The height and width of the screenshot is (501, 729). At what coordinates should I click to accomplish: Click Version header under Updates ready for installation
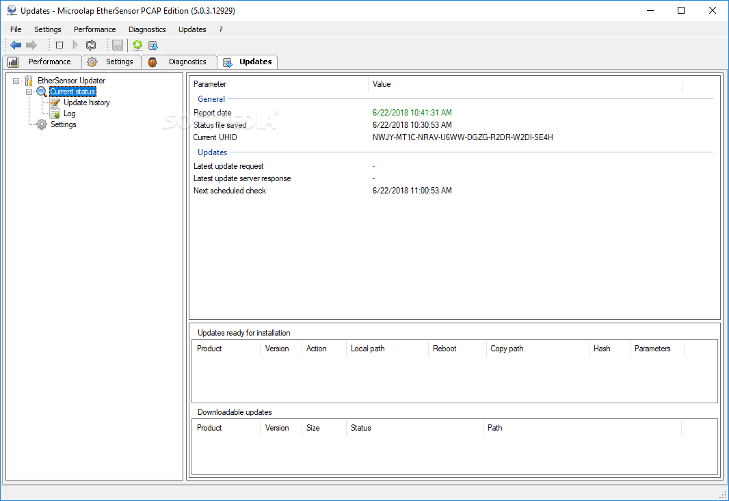tap(281, 349)
